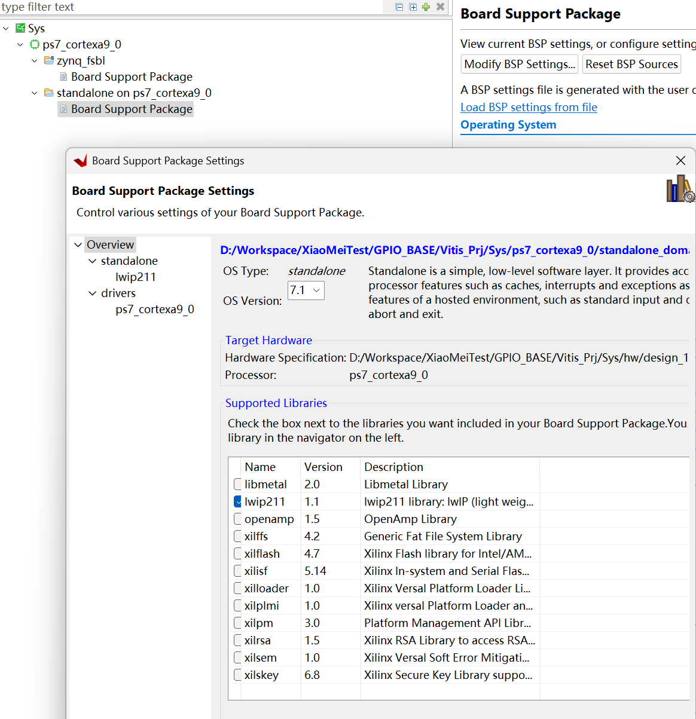This screenshot has height=719, width=696.
Task: Select Board Support Package under zynq_fsbl
Action: click(132, 77)
